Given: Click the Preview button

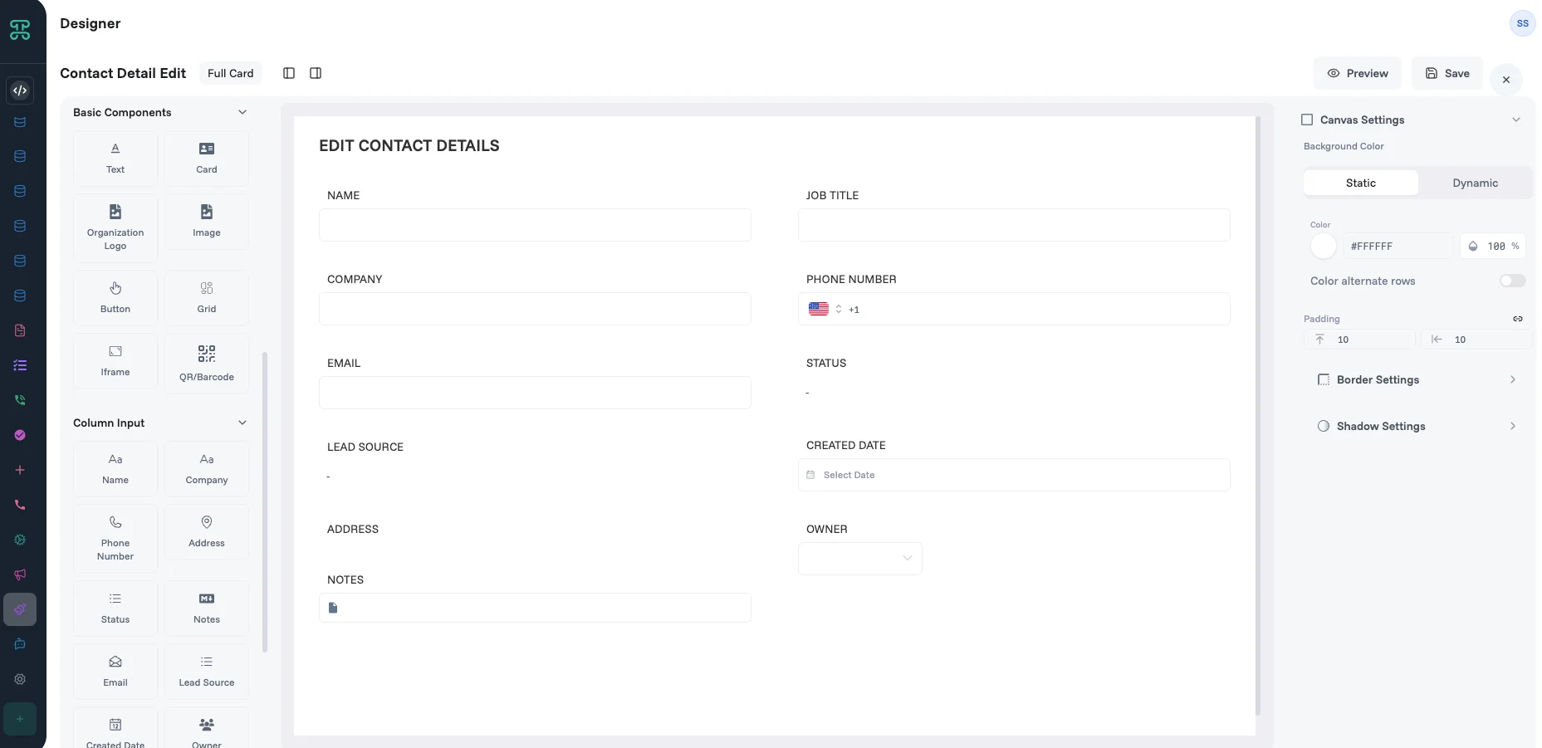Looking at the screenshot, I should click(x=1357, y=73).
